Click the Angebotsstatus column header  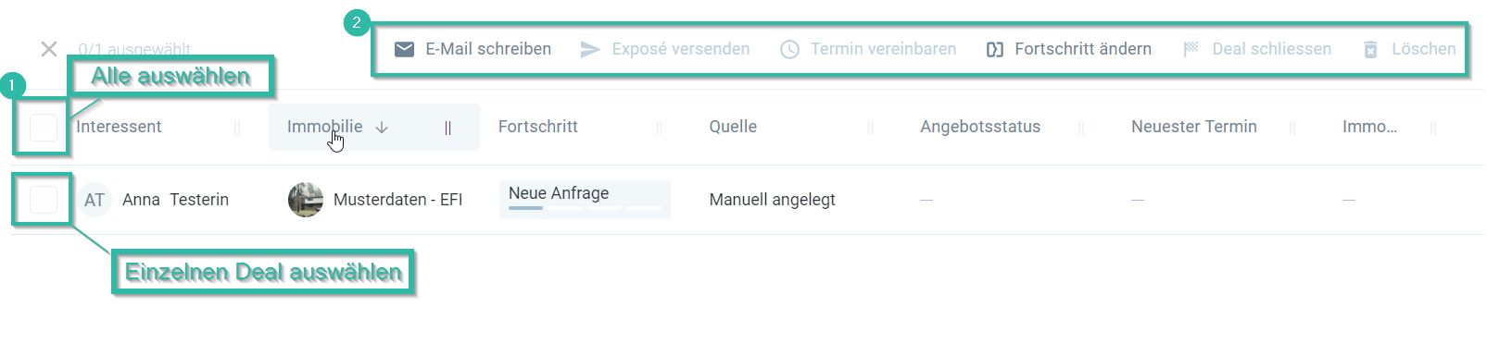coord(980,127)
